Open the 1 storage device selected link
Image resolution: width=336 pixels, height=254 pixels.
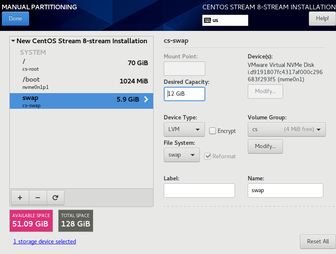click(x=45, y=241)
